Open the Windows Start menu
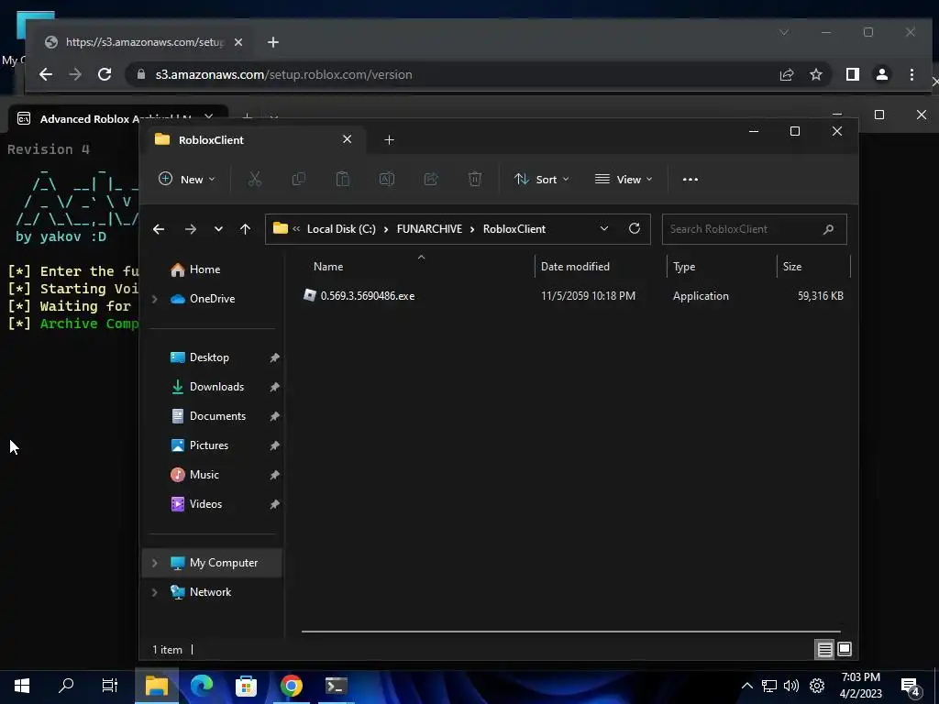 coord(22,686)
